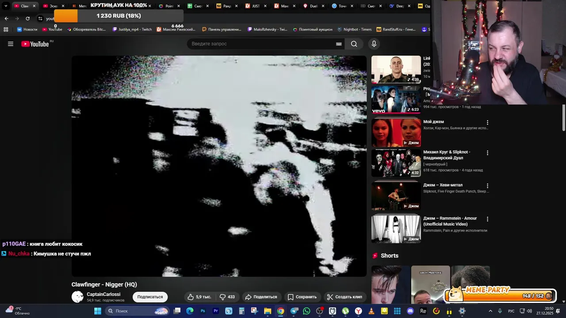The height and width of the screenshot is (318, 566).
Task: Open VLC player from the taskbar
Action: 371,311
